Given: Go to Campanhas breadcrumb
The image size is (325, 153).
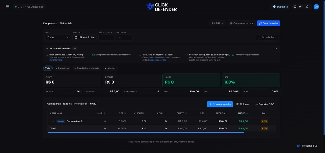Looking at the screenshot, I should click(x=50, y=23).
